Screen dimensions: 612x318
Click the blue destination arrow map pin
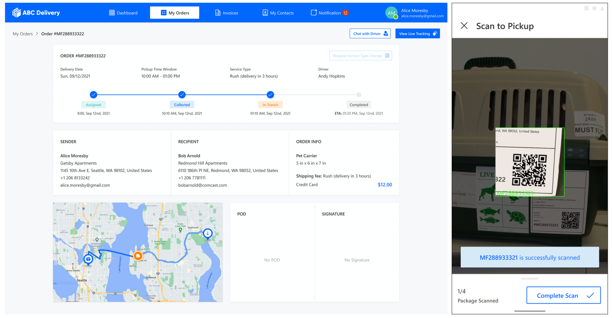point(208,234)
